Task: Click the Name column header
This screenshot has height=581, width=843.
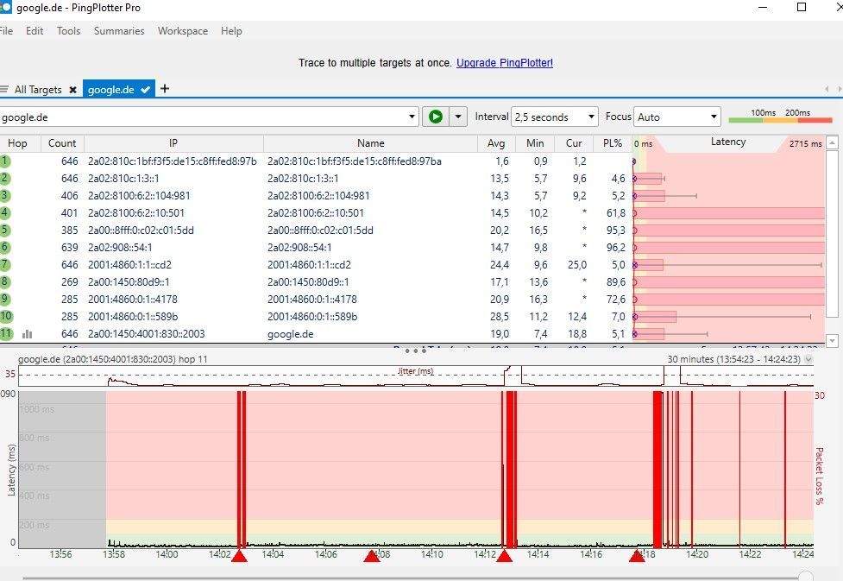Action: [370, 143]
